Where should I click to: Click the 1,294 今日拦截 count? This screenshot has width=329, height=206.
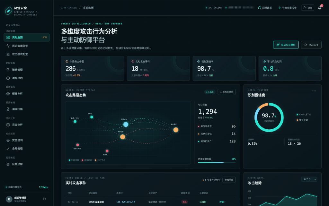(x=208, y=111)
